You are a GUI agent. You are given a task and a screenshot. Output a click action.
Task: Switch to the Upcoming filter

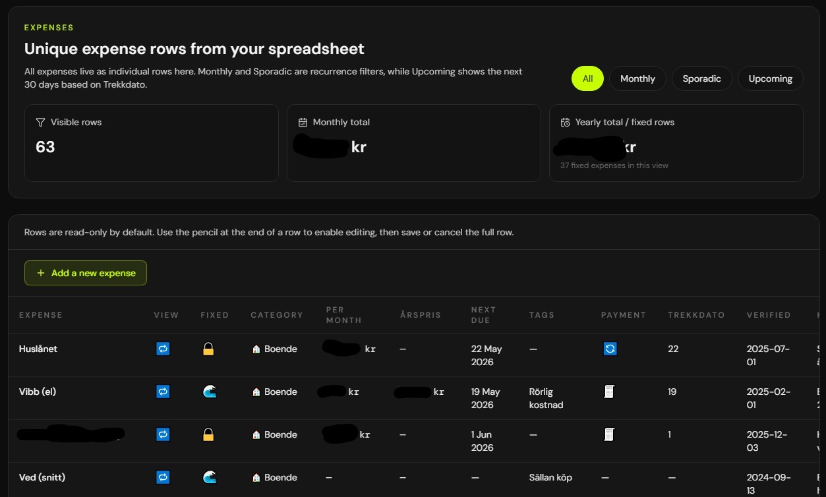tap(770, 78)
